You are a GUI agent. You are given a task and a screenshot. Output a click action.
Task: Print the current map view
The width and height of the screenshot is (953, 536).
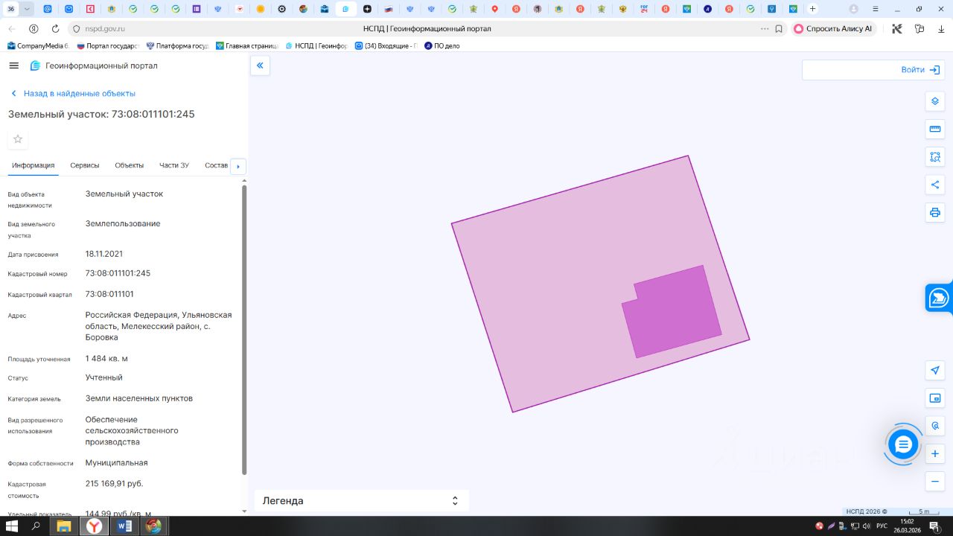click(935, 213)
